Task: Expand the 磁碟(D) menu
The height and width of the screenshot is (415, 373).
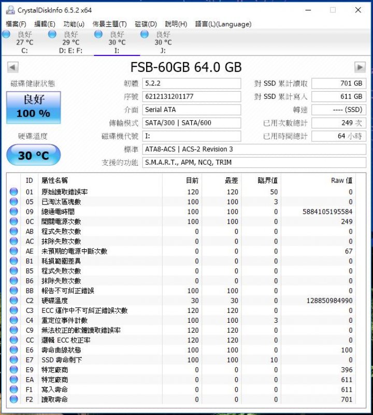Action: coord(146,24)
